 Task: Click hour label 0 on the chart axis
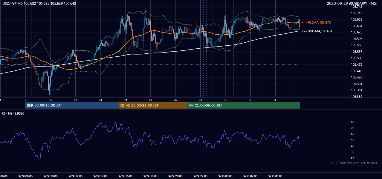click(225, 100)
